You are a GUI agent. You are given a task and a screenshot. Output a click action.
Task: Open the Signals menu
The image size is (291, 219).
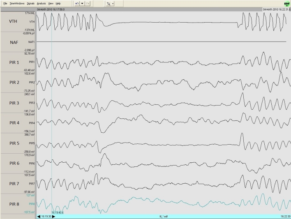click(x=31, y=3)
